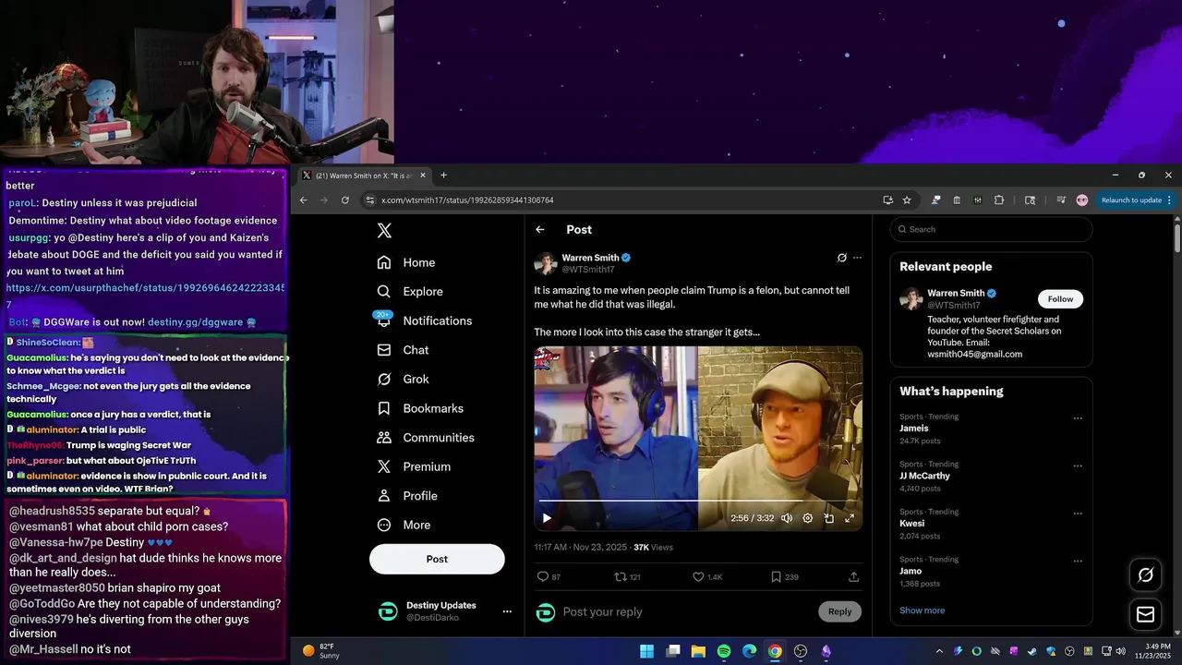
Task: Open OBS Studio from taskbar
Action: [801, 651]
